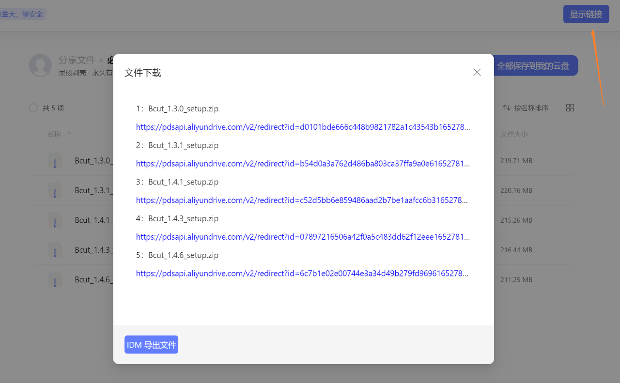This screenshot has height=383, width=620.
Task: Click the IDM 导出文件 button
Action: point(151,345)
